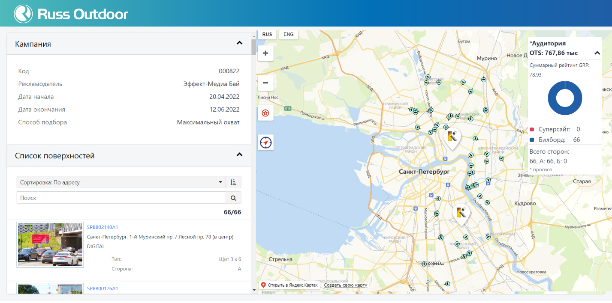The height and width of the screenshot is (303, 612).
Task: Click the blue Билборд legend swatch
Action: coord(532,140)
